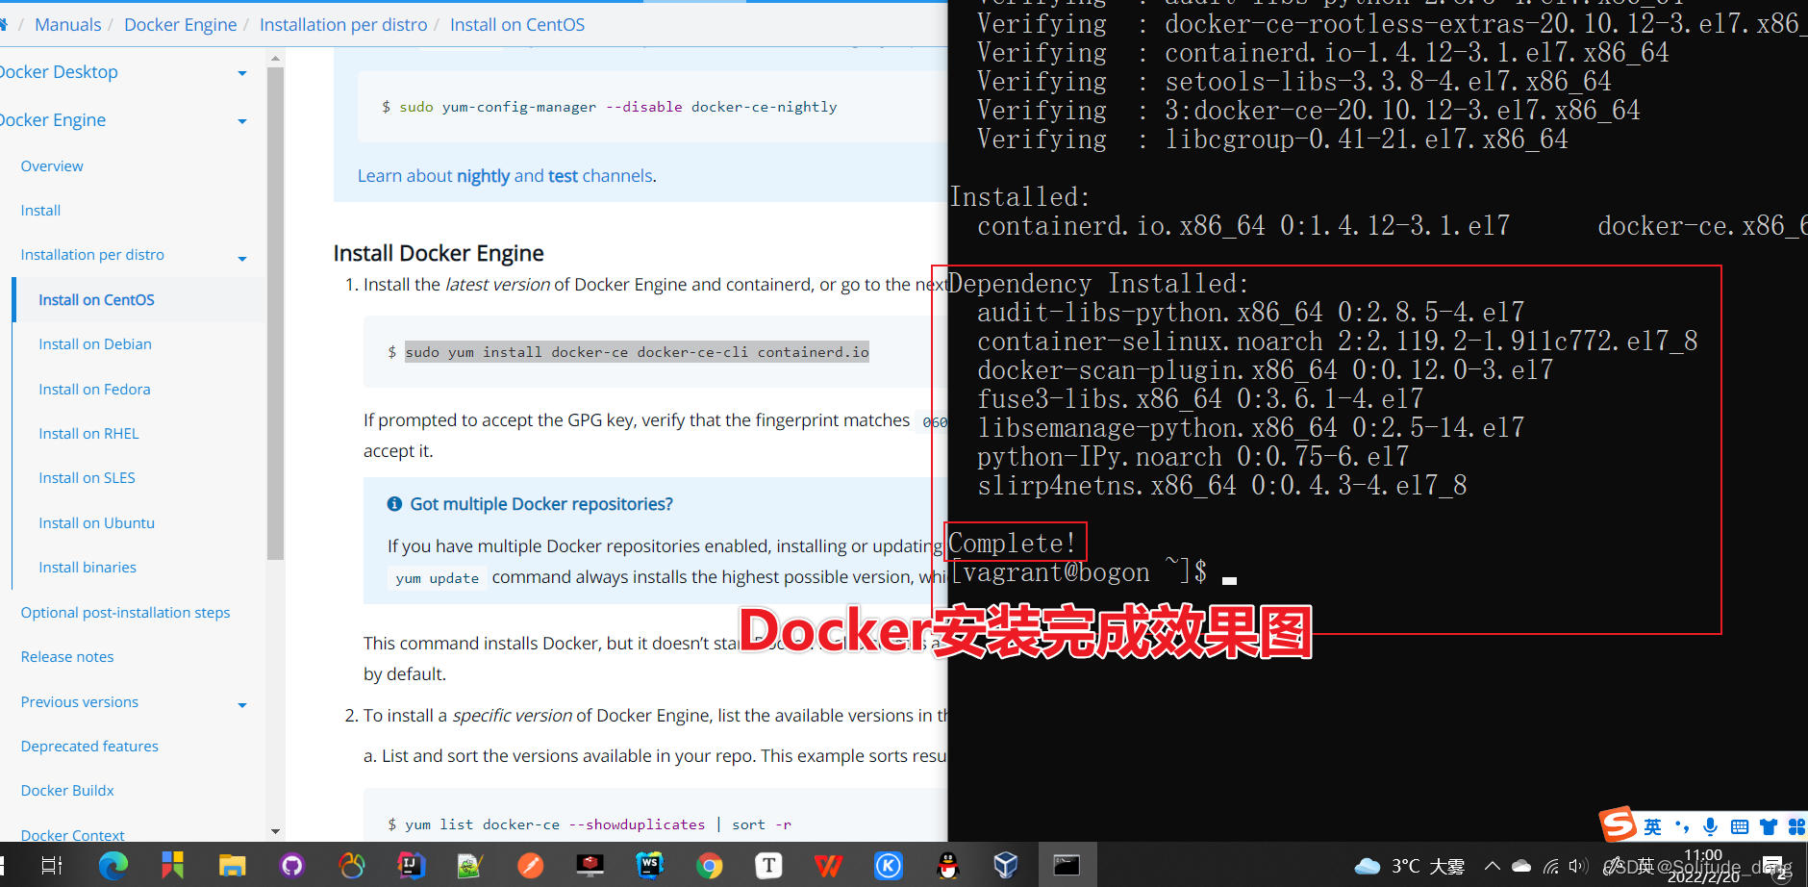This screenshot has width=1808, height=887.
Task: Click the terminal prompt [vagrant@bogon ~]$
Action: [x=1078, y=572]
